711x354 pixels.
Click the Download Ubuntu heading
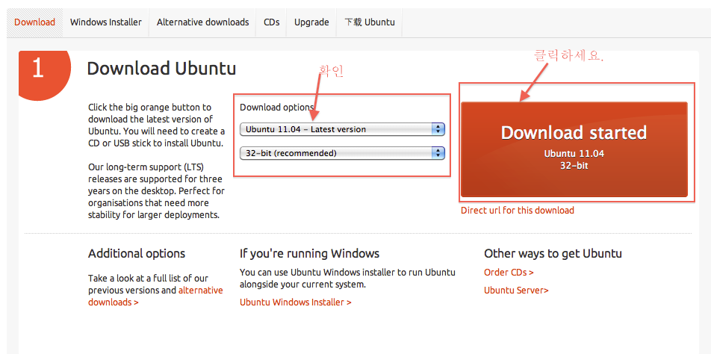click(161, 69)
